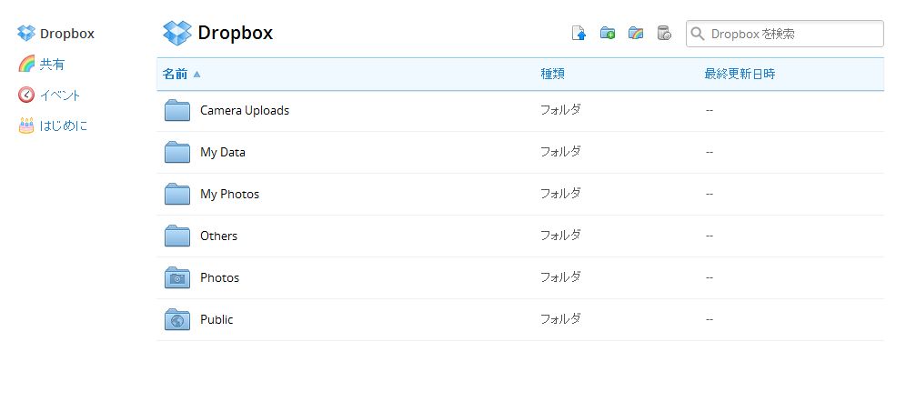Open the My Data folder name
906x402 pixels.
coord(223,153)
